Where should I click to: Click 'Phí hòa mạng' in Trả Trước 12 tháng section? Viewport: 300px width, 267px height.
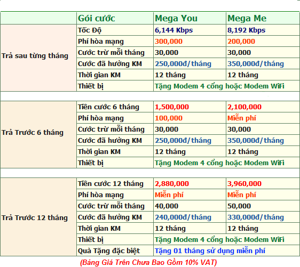click(x=101, y=195)
